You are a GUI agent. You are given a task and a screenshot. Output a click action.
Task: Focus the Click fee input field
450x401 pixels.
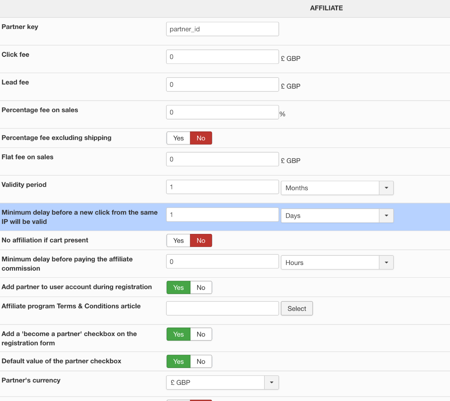(222, 57)
